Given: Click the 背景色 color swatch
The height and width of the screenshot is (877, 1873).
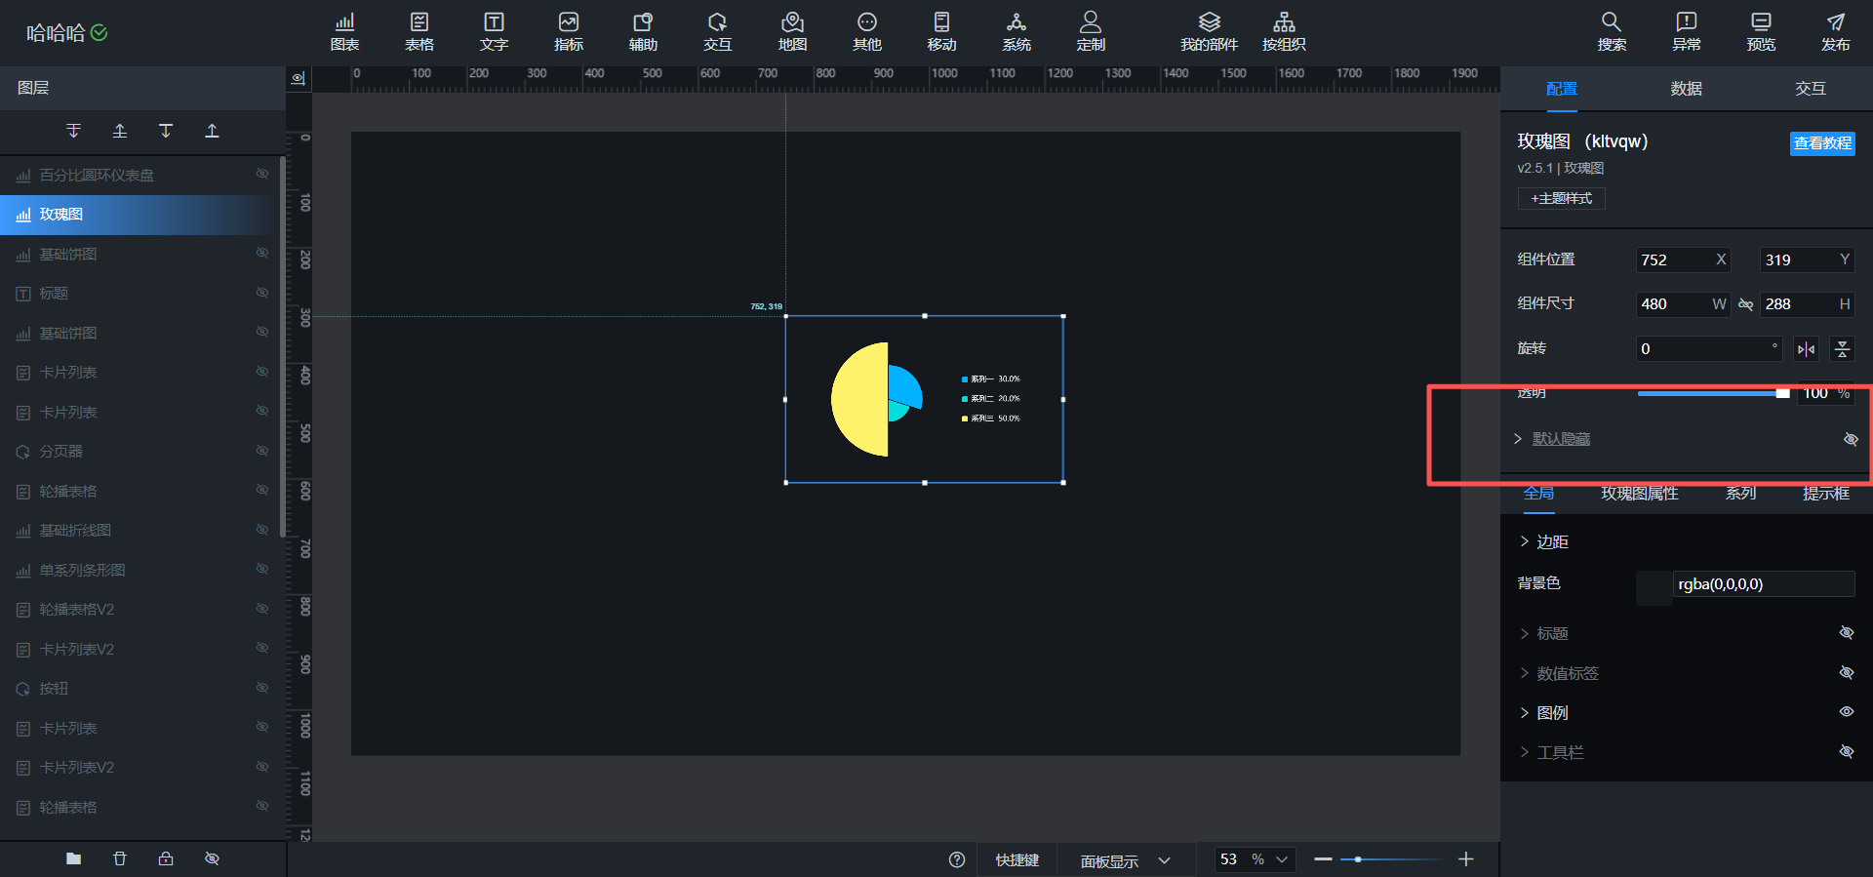Looking at the screenshot, I should (x=1654, y=585).
